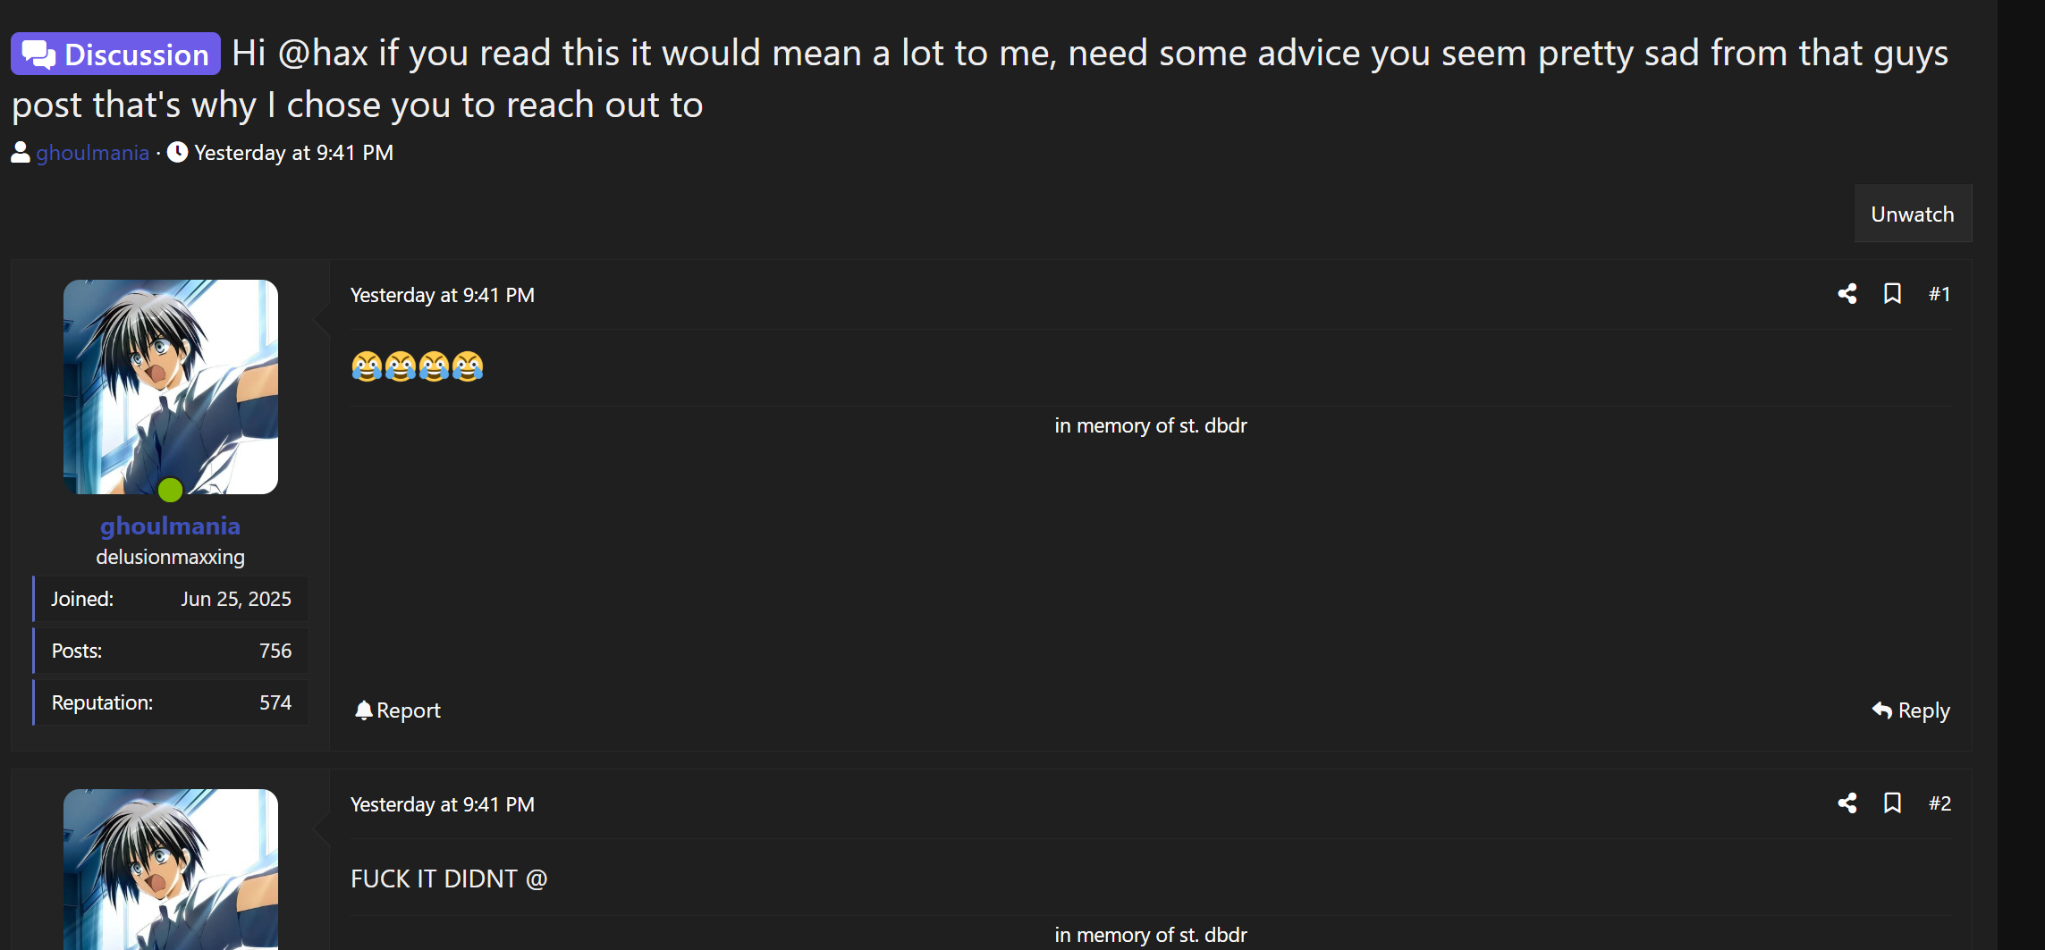Open second post timestamp link
The width and height of the screenshot is (2045, 950).
[442, 804]
